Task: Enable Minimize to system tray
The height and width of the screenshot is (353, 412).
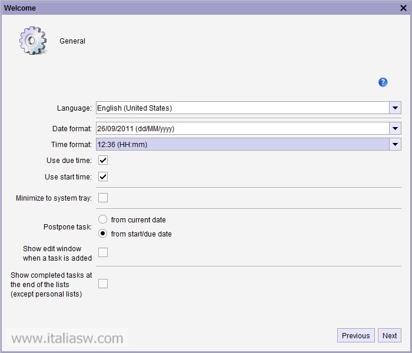Action: (103, 198)
